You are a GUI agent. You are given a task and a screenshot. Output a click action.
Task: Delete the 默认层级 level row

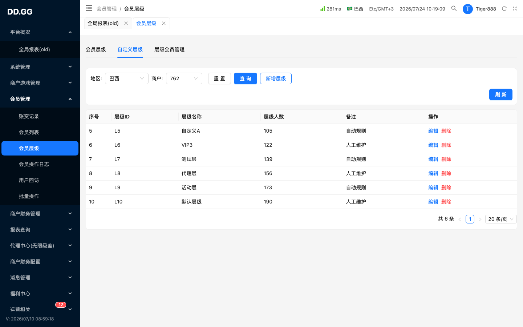pyautogui.click(x=446, y=202)
